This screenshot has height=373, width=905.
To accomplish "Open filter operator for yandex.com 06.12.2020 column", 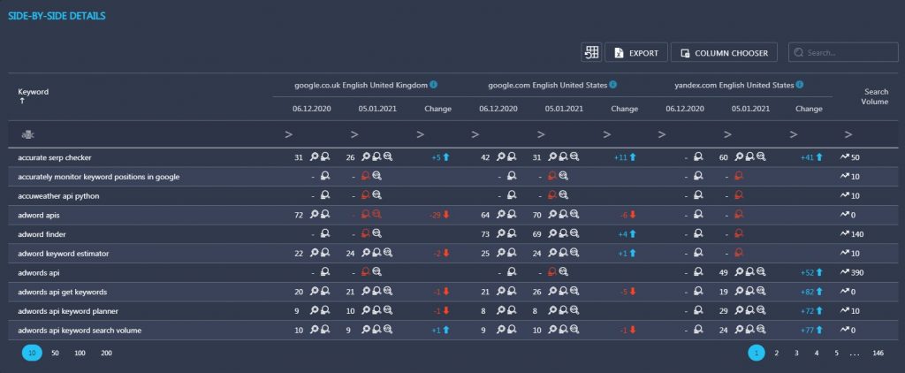I will 661,134.
